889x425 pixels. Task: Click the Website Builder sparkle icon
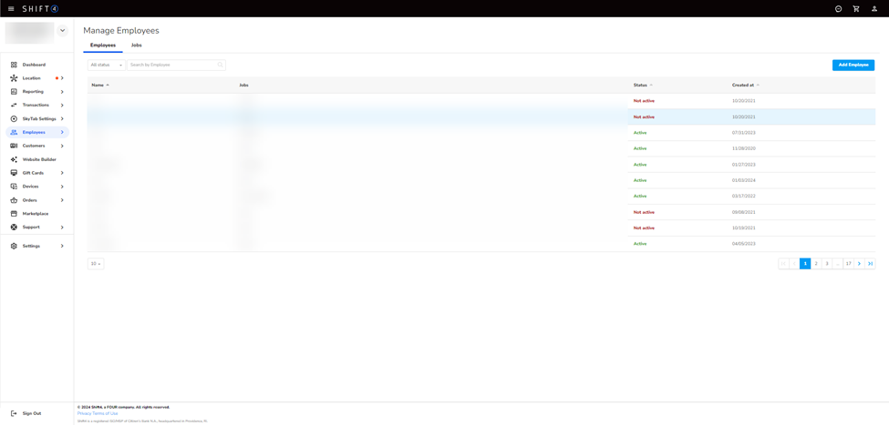[15, 159]
